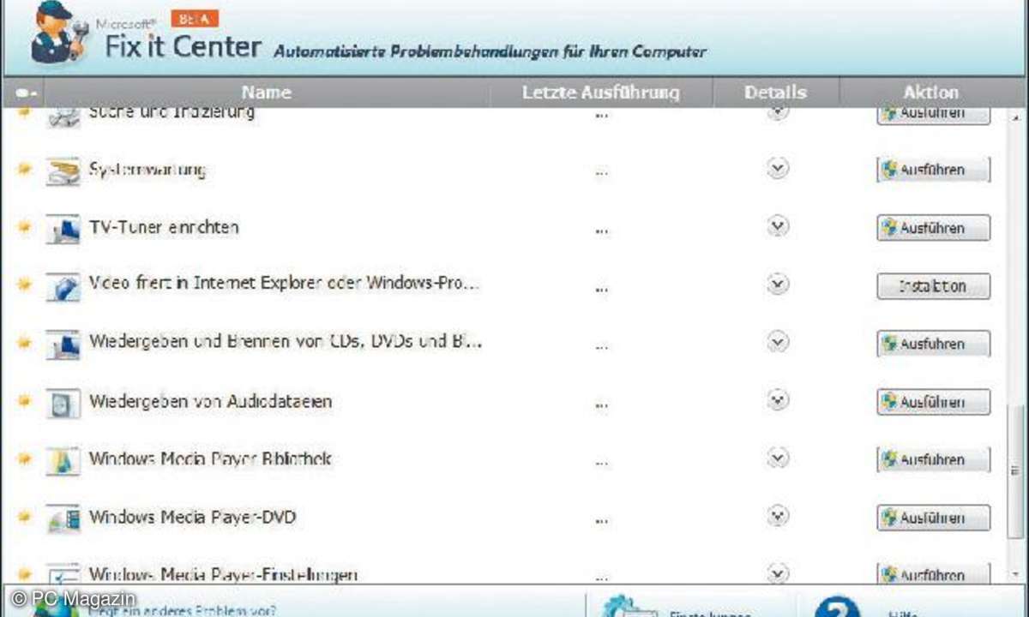Click the Fix it Center mechanic logo

pyautogui.click(x=58, y=34)
